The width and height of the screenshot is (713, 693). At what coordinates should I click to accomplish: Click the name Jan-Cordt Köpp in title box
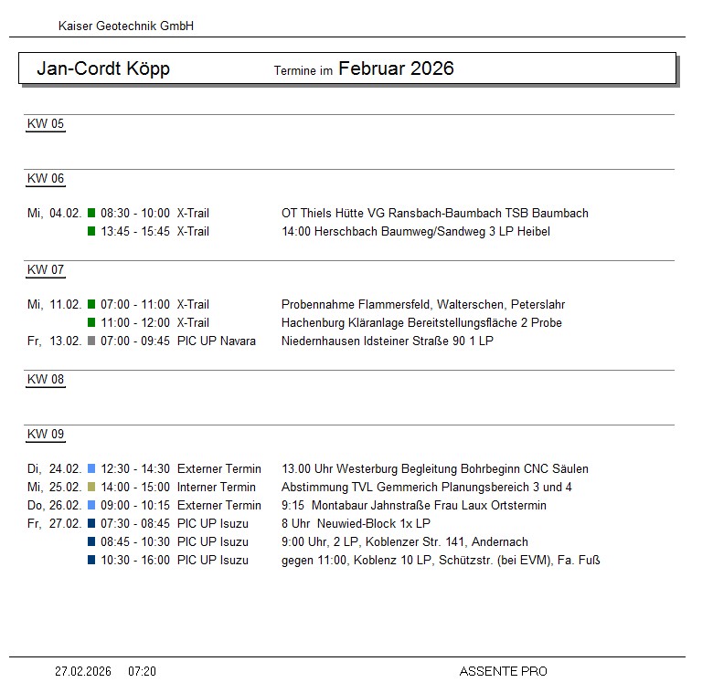point(103,69)
